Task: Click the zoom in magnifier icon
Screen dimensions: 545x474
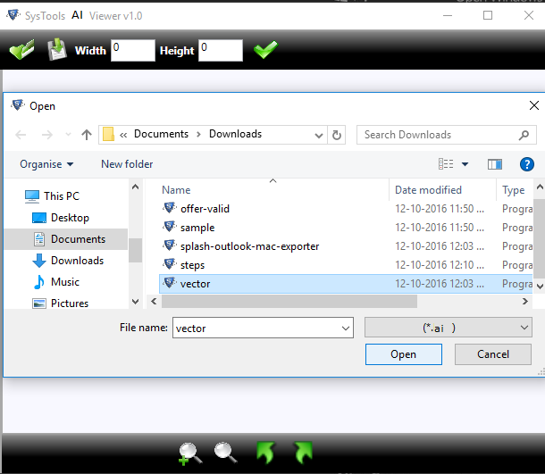Action: point(190,453)
